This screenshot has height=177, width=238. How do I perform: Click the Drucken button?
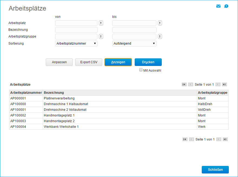point(148,62)
